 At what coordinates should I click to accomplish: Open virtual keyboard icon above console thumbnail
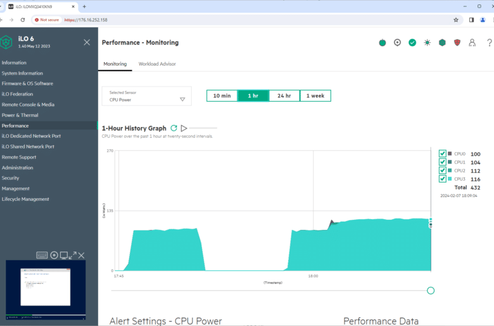click(x=42, y=255)
